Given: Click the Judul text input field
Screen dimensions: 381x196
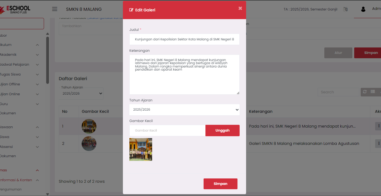Looking at the screenshot, I should [184, 39].
